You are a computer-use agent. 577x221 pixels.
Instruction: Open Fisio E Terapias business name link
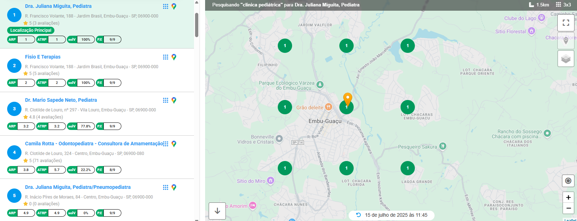coord(43,57)
